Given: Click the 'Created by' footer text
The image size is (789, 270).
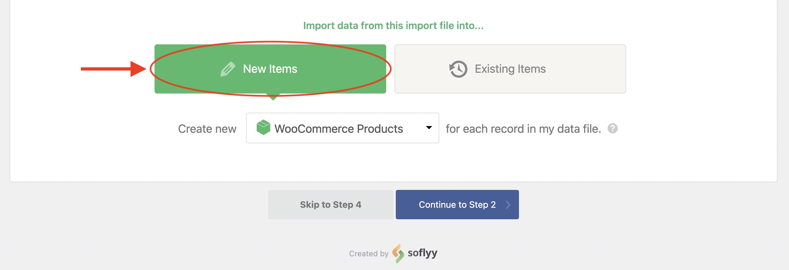Looking at the screenshot, I should point(369,254).
